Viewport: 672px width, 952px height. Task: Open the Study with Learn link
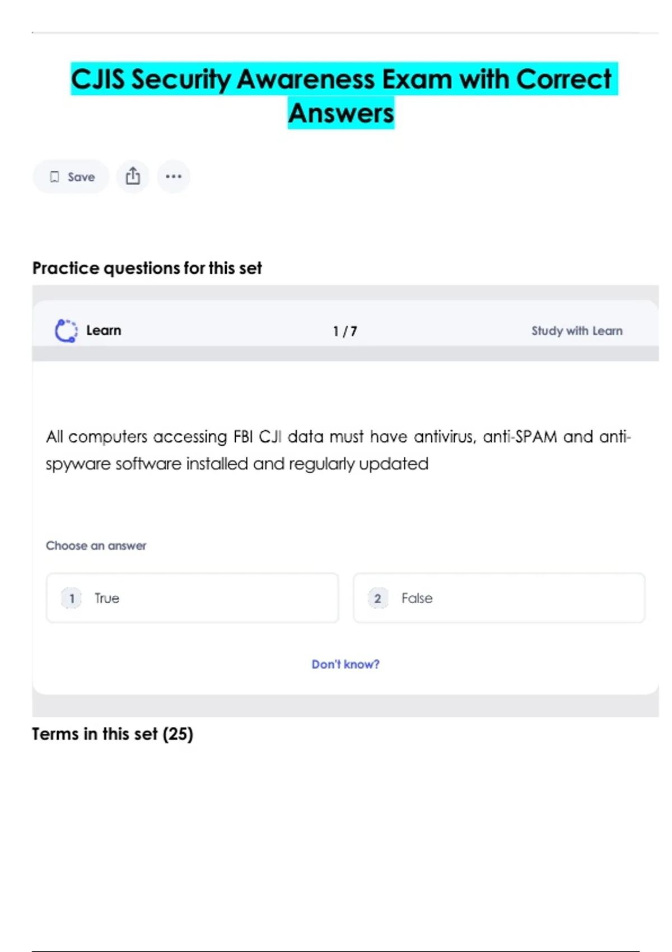point(577,331)
